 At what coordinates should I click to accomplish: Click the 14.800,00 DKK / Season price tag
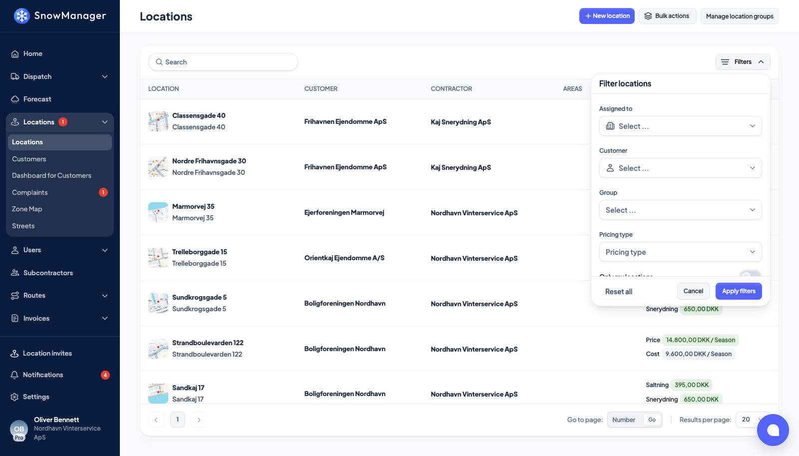click(x=701, y=340)
